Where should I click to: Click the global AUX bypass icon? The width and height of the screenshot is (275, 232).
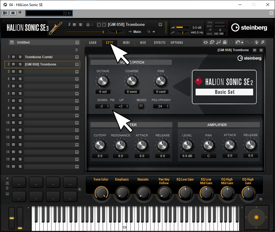[x=212, y=42]
